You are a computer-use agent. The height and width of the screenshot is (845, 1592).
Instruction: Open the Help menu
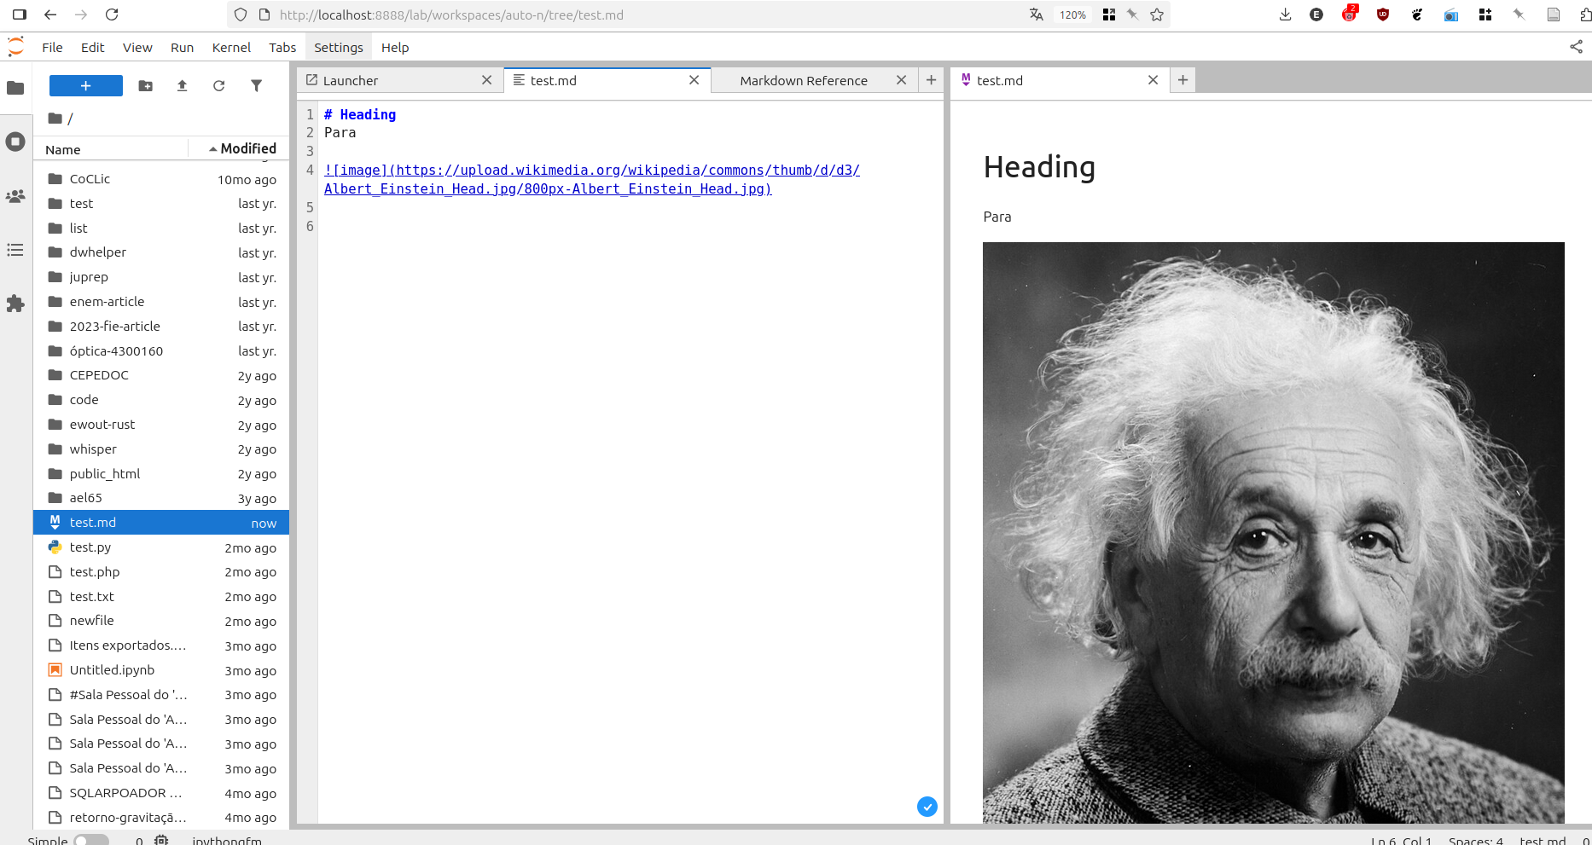[x=395, y=48]
